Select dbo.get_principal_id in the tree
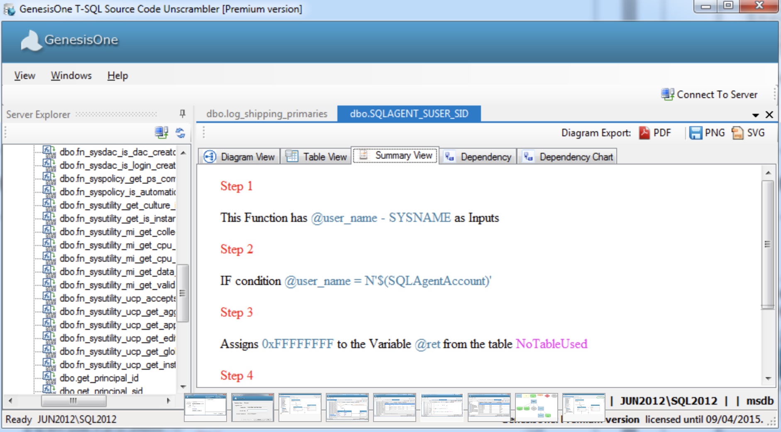 99,378
